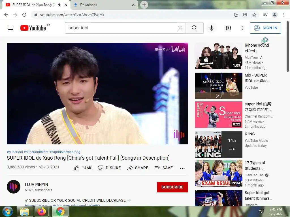Open the #superidol hashtag link
The image size is (290, 217).
(15, 152)
